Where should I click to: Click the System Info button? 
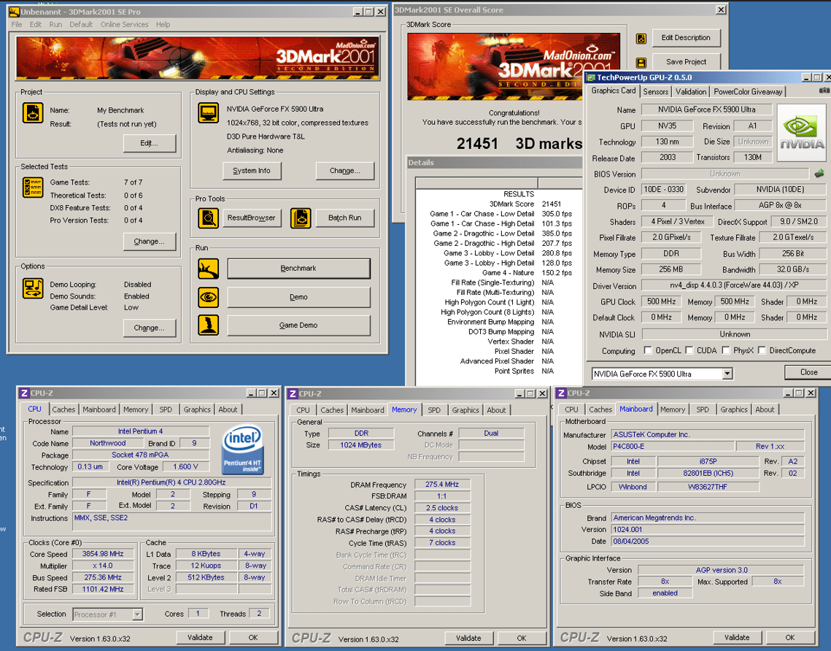(252, 171)
